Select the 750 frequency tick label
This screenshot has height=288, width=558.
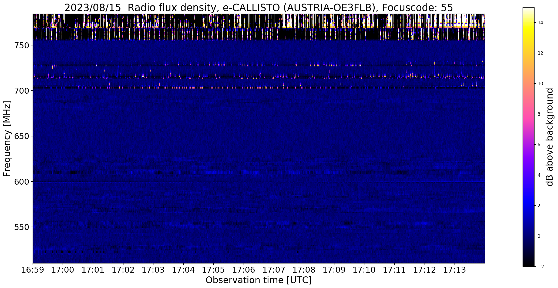[x=21, y=45]
